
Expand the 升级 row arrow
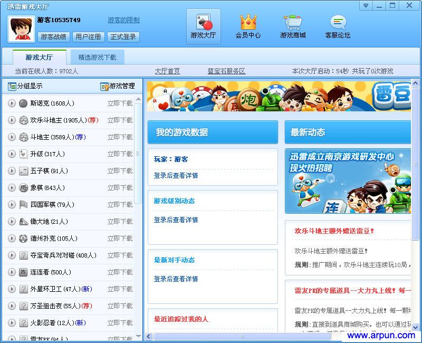coord(12,154)
